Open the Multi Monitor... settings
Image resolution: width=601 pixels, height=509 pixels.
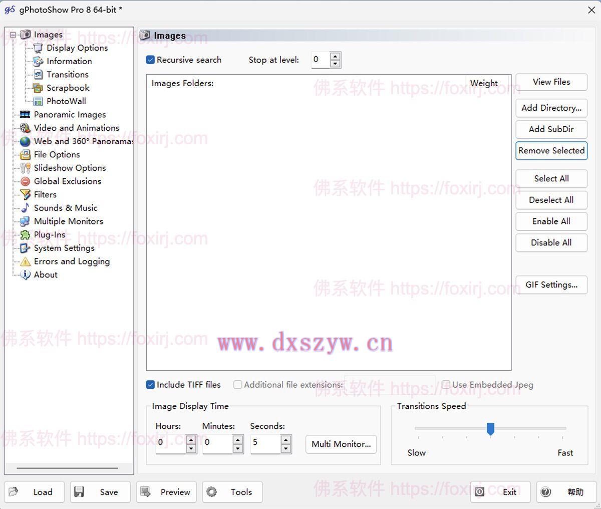click(341, 444)
